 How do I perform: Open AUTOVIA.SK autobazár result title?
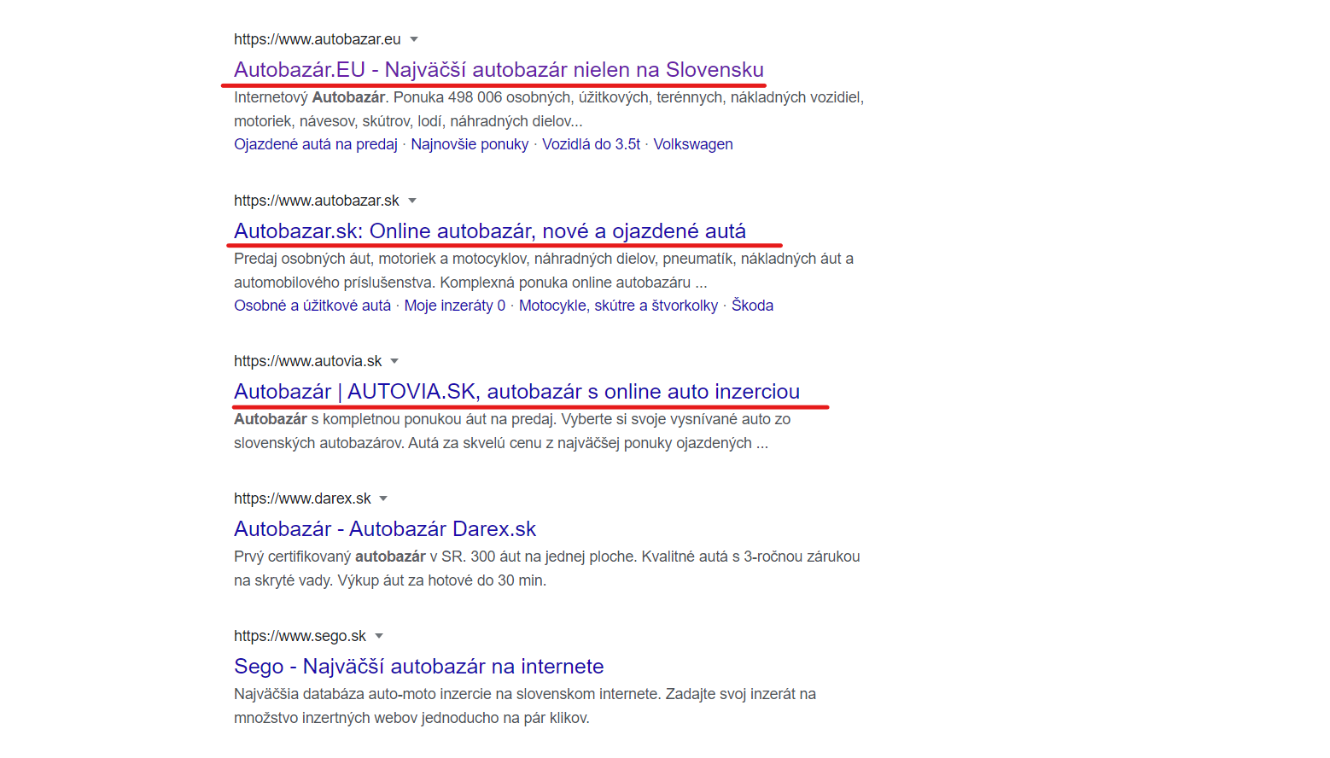pos(516,391)
